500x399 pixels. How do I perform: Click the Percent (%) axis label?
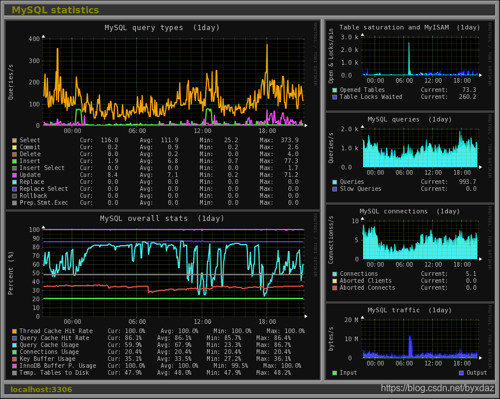[11, 273]
